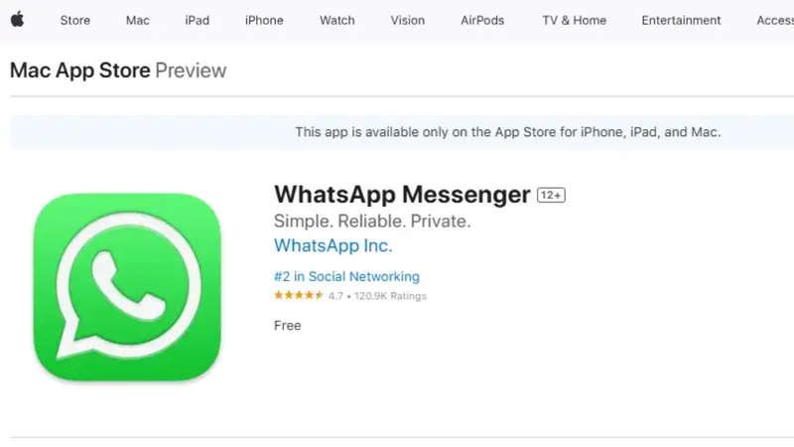The image size is (794, 447).
Task: Open the TV & Home navigation item
Action: pyautogui.click(x=575, y=20)
